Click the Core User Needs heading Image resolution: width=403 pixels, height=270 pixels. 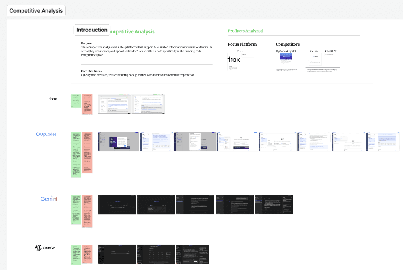(x=91, y=71)
